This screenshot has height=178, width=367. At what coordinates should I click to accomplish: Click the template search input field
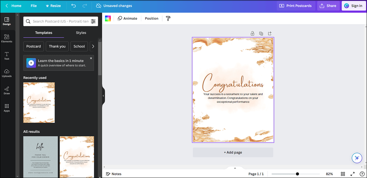pos(61,21)
